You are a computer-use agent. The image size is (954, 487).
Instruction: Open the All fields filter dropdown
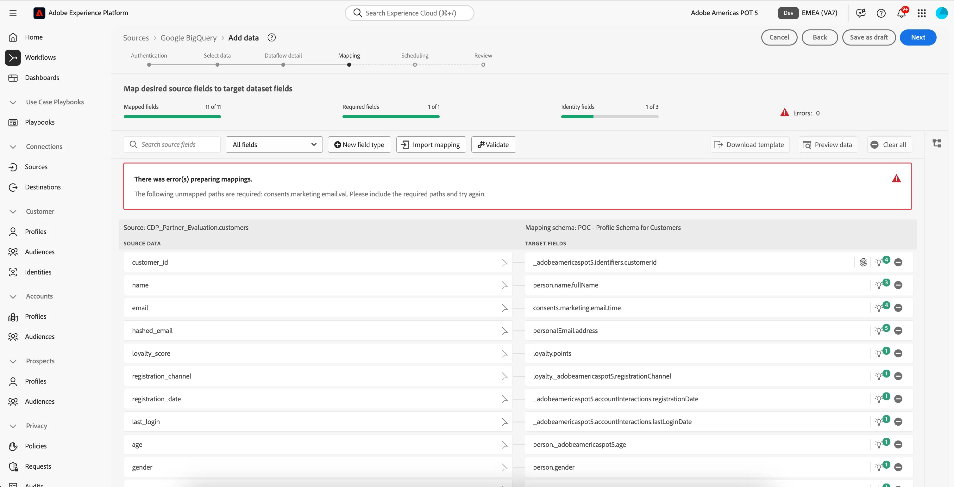274,145
